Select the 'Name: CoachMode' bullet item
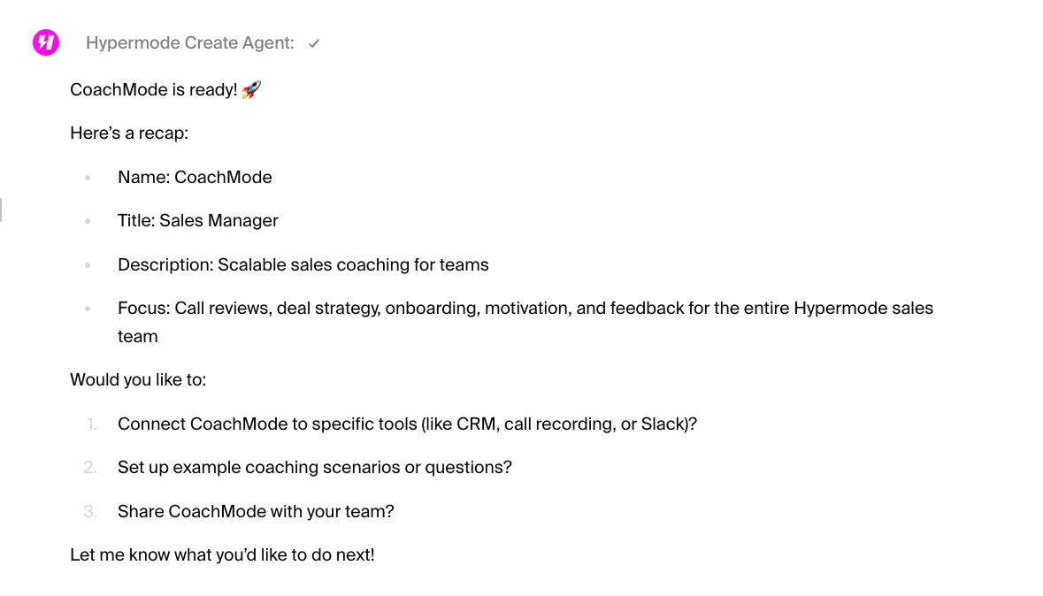The width and height of the screenshot is (1043, 596). [x=195, y=178]
